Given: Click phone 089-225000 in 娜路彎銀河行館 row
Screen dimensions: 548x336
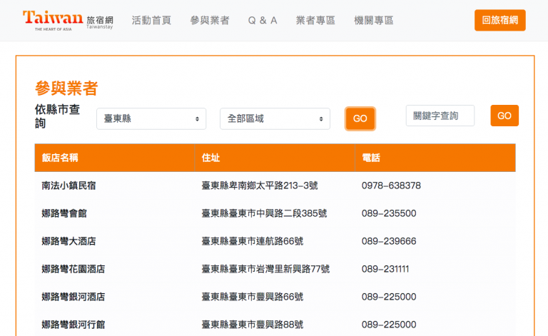Looking at the screenshot, I should click(389, 325).
